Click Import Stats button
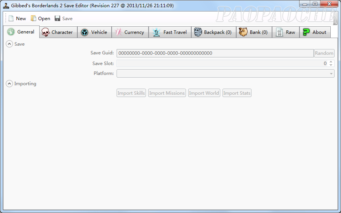This screenshot has height=213, width=341. pyautogui.click(x=237, y=93)
